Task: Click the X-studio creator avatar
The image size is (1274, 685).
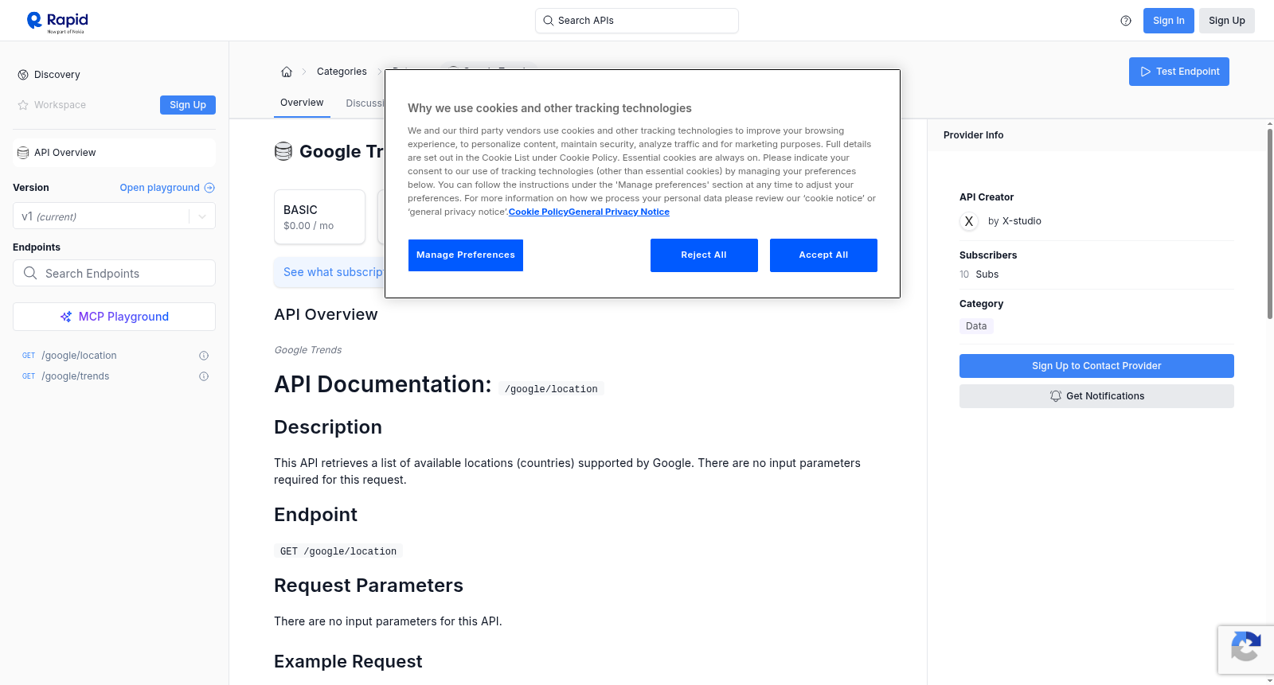Action: pyautogui.click(x=969, y=221)
